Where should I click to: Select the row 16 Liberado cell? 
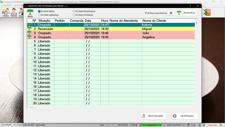[46, 87]
